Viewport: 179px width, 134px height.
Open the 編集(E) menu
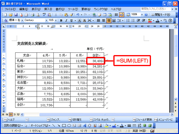click(x=24, y=9)
